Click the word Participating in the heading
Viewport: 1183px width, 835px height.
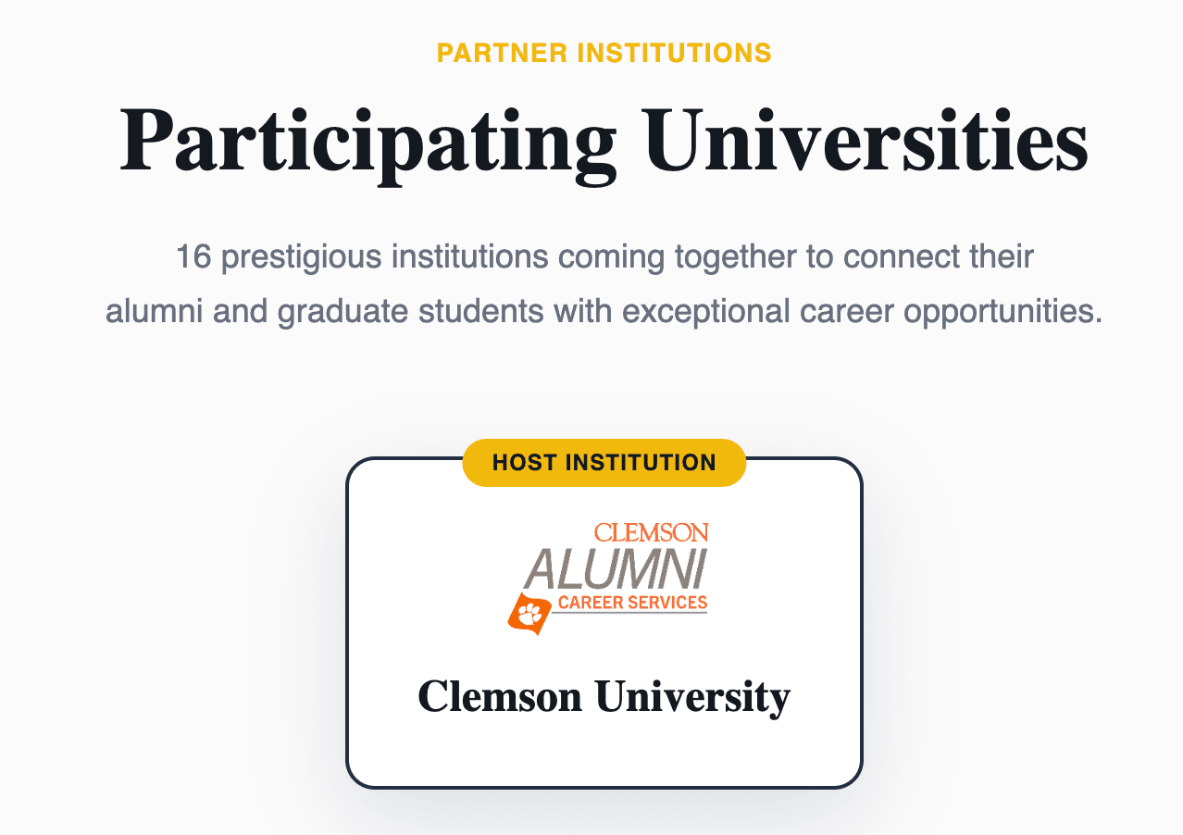click(x=368, y=141)
